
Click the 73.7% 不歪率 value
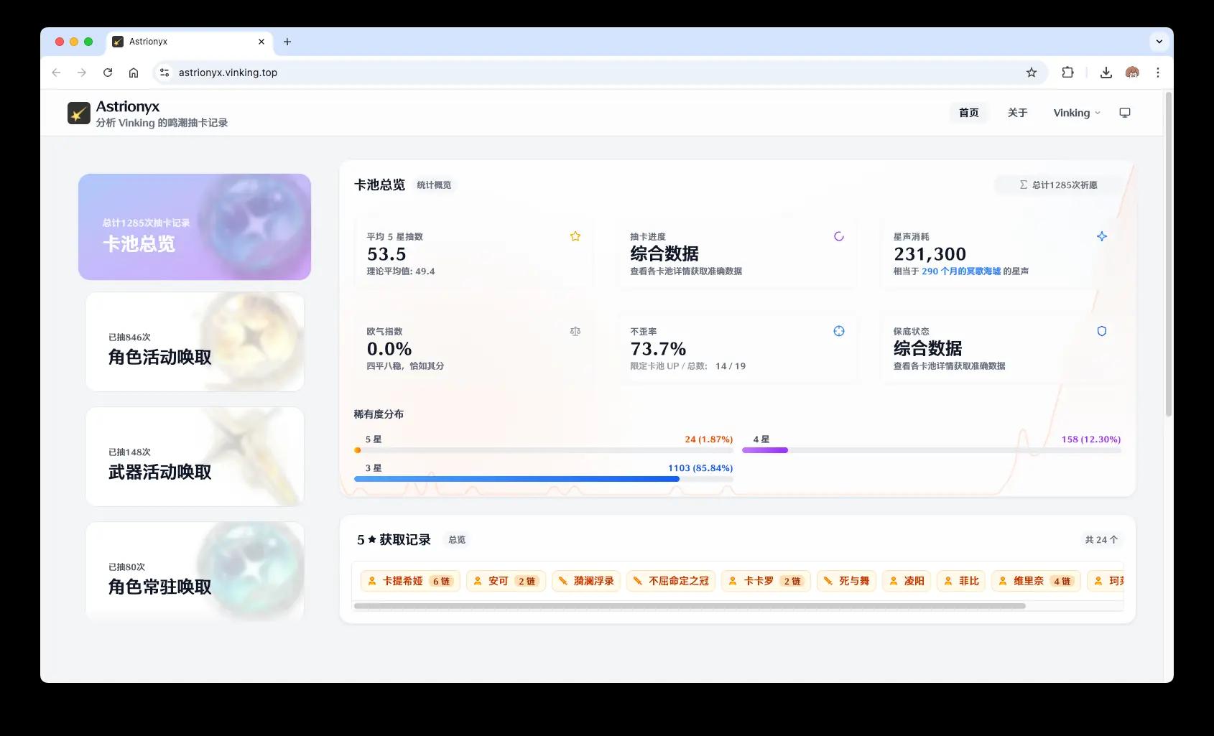point(658,349)
